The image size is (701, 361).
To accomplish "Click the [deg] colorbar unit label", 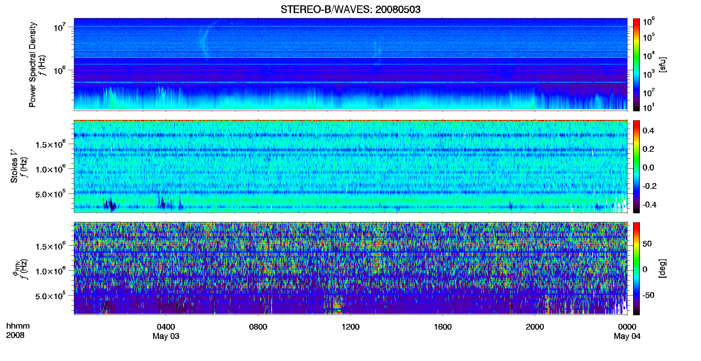I will [x=663, y=268].
